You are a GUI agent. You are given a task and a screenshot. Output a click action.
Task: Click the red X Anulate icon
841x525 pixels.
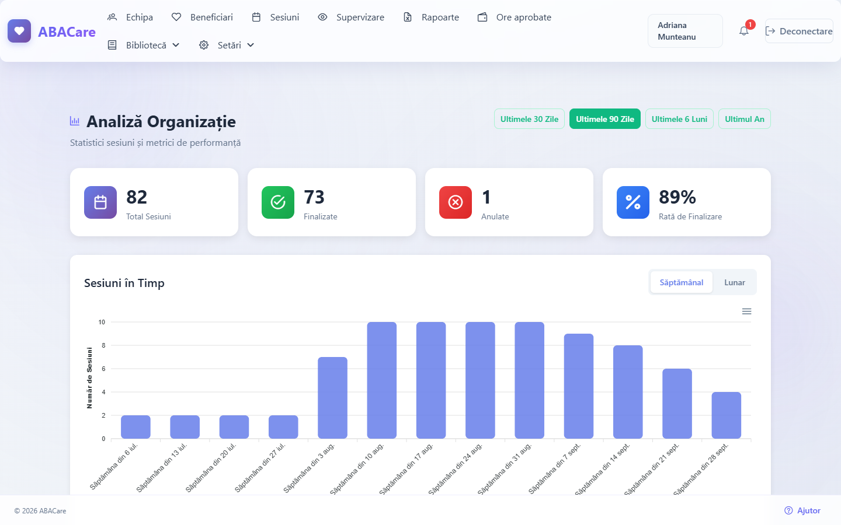coord(456,202)
